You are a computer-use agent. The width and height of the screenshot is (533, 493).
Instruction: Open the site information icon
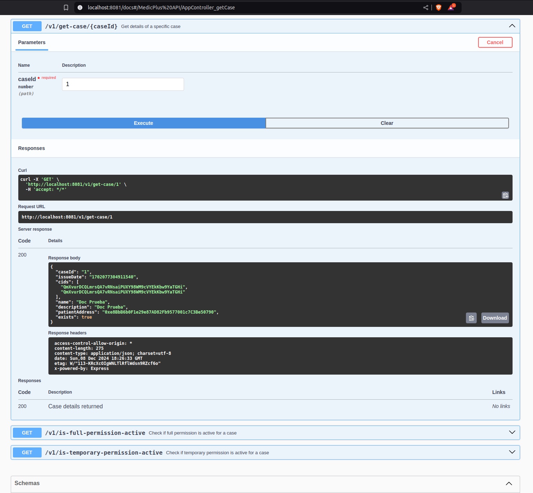(x=80, y=8)
